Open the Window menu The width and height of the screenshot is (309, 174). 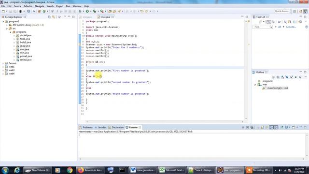pos(77,6)
